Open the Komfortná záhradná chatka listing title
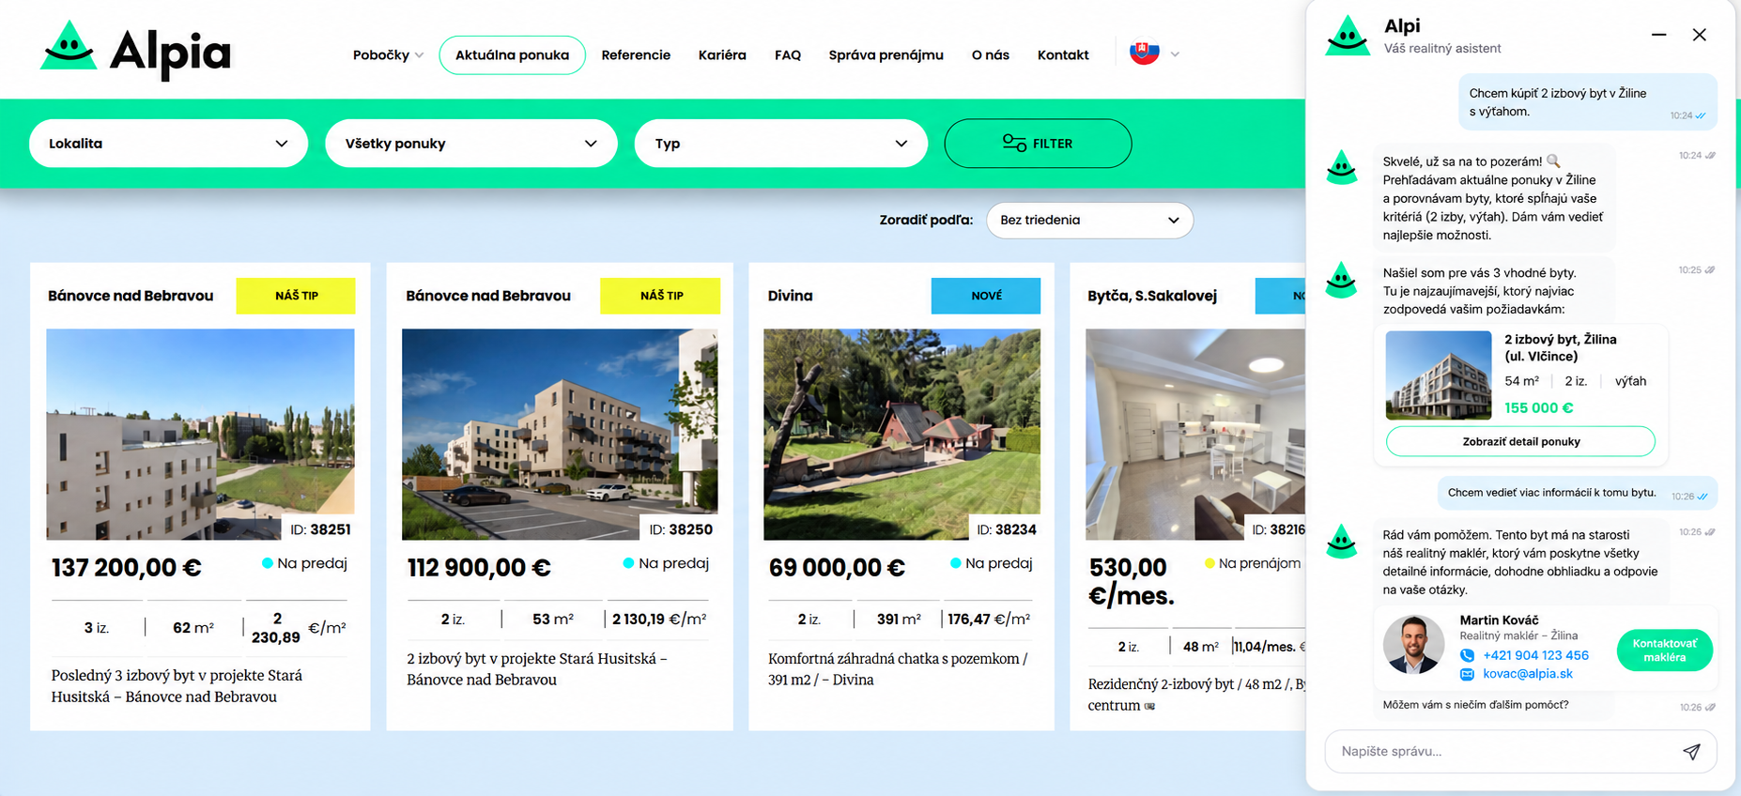Image resolution: width=1741 pixels, height=796 pixels. 898,669
